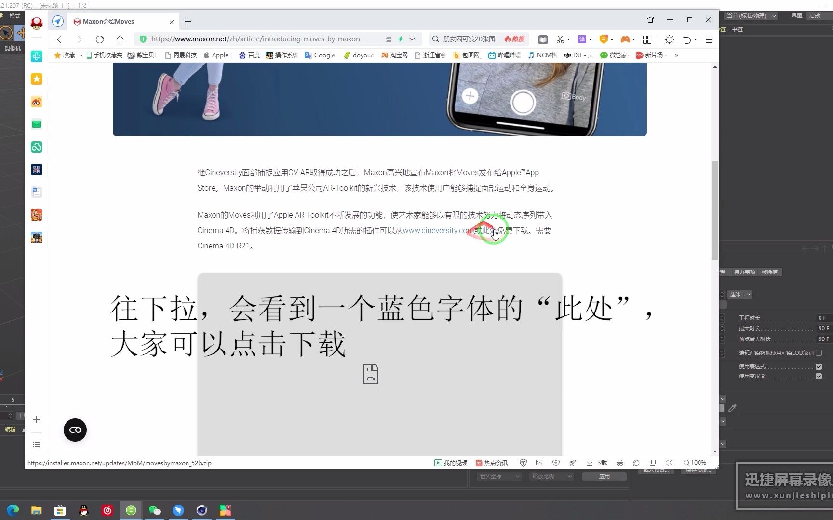This screenshot has height=520, width=833.
Task: Expand the 世界坐标 dropdown
Action: 499,476
